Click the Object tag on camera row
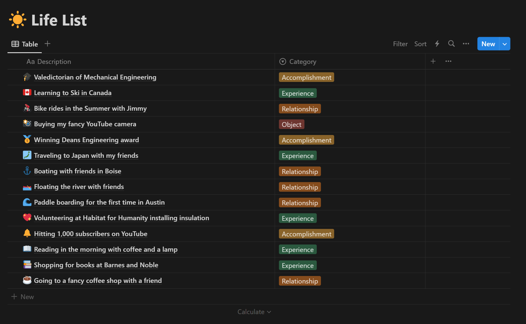Viewport: 526px width, 324px height. [292, 124]
